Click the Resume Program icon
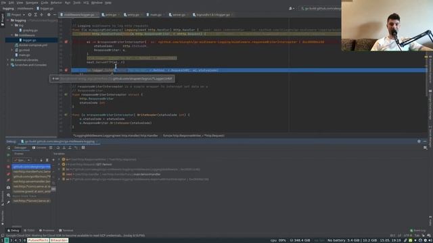 tap(8, 155)
